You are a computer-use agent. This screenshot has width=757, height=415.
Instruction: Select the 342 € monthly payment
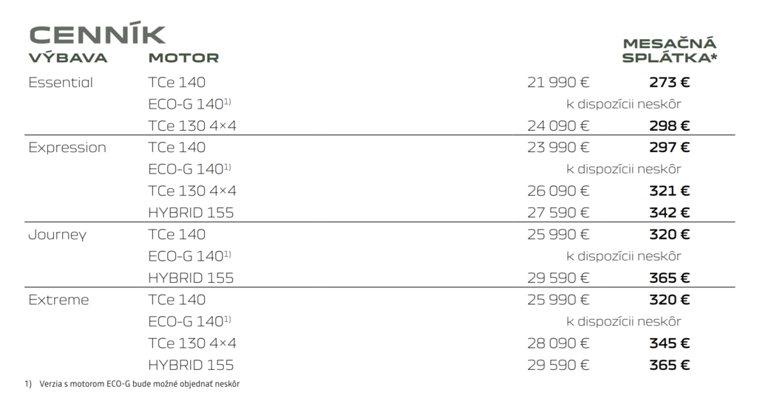pos(669,213)
